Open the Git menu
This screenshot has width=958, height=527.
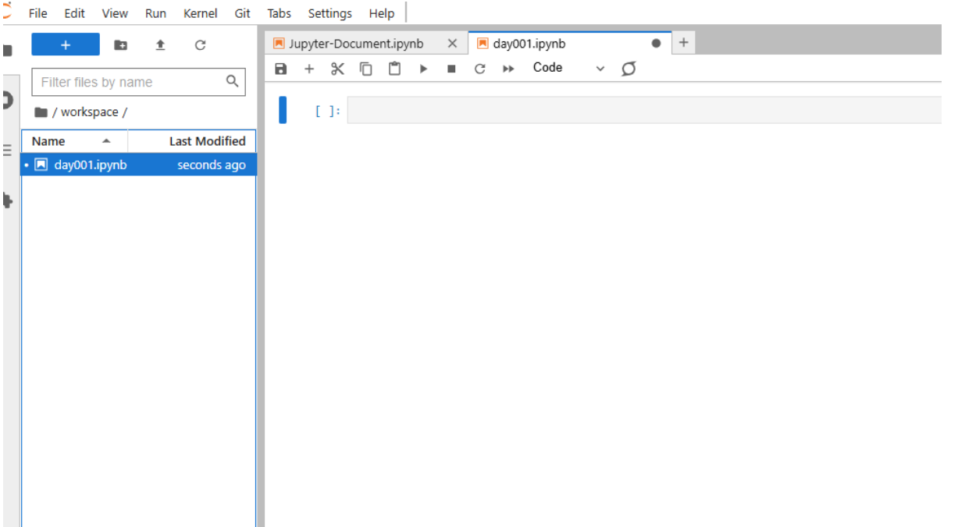click(x=242, y=13)
